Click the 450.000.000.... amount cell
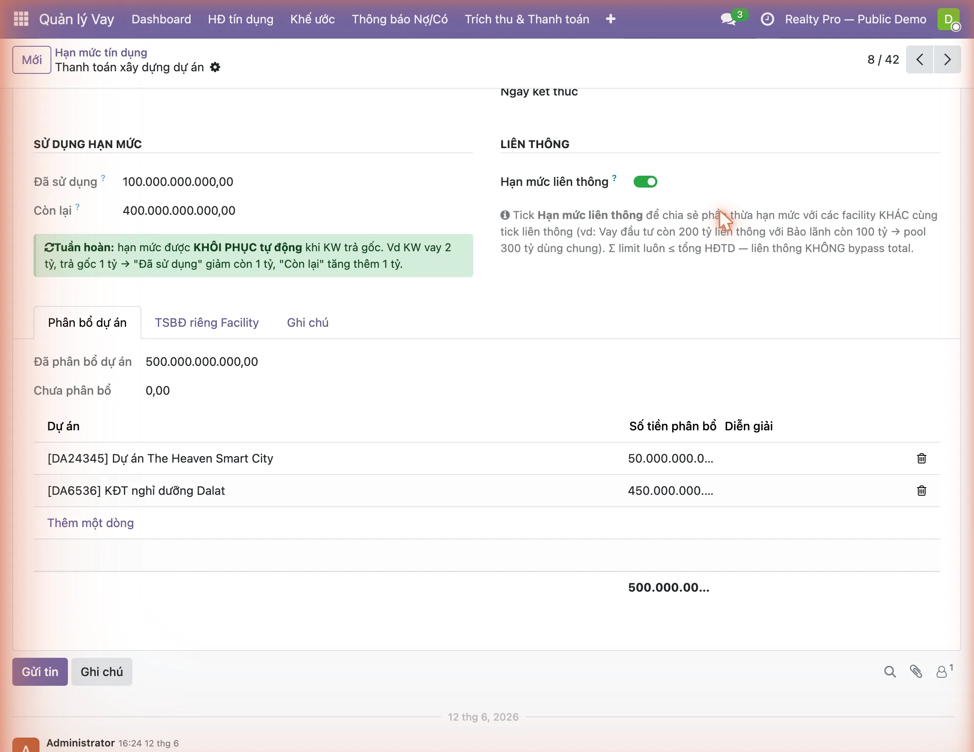974x752 pixels. tap(671, 491)
